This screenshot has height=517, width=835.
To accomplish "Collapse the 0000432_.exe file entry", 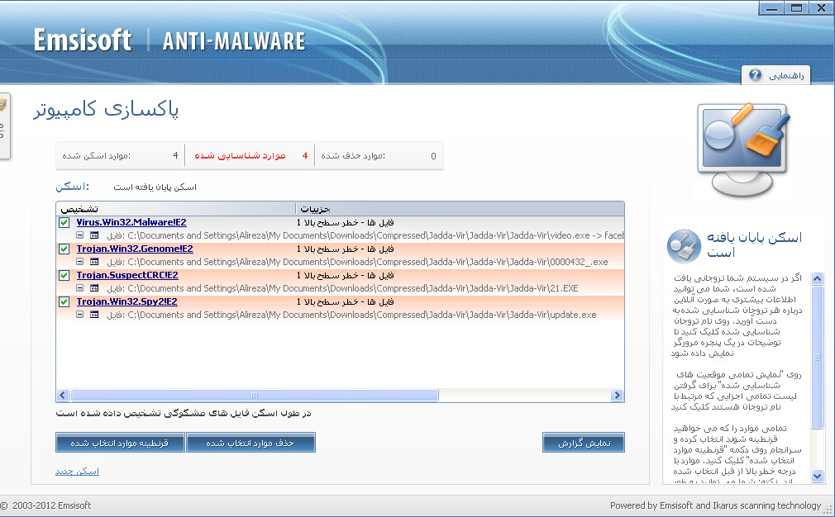I will (79, 262).
